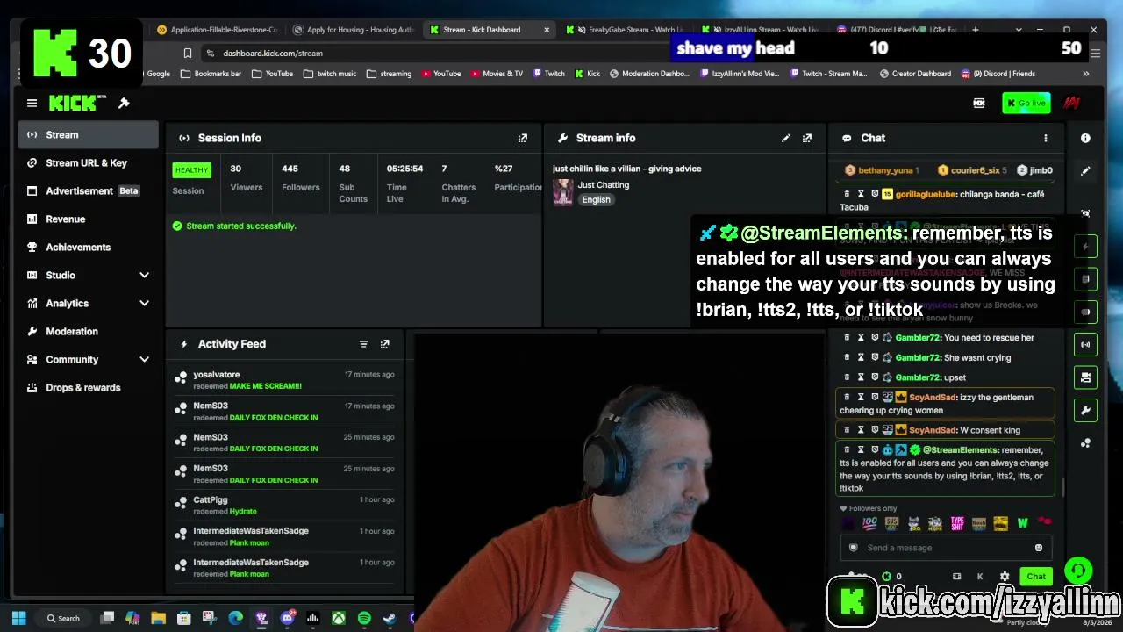
Task: Click the clapperboard icon in the right toolbar
Action: pos(1085,377)
